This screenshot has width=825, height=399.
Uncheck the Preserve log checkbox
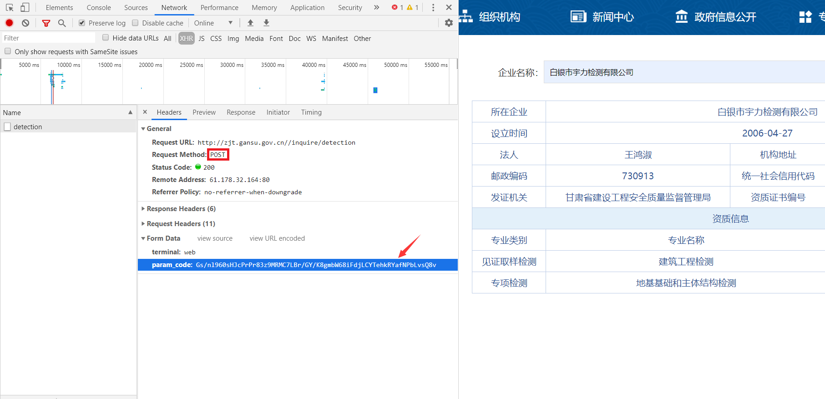(x=82, y=23)
